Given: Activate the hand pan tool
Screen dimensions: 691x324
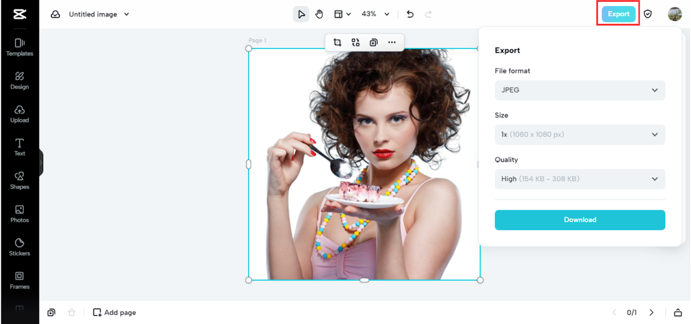Looking at the screenshot, I should [319, 14].
